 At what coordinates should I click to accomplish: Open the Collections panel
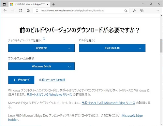click(x=142, y=10)
